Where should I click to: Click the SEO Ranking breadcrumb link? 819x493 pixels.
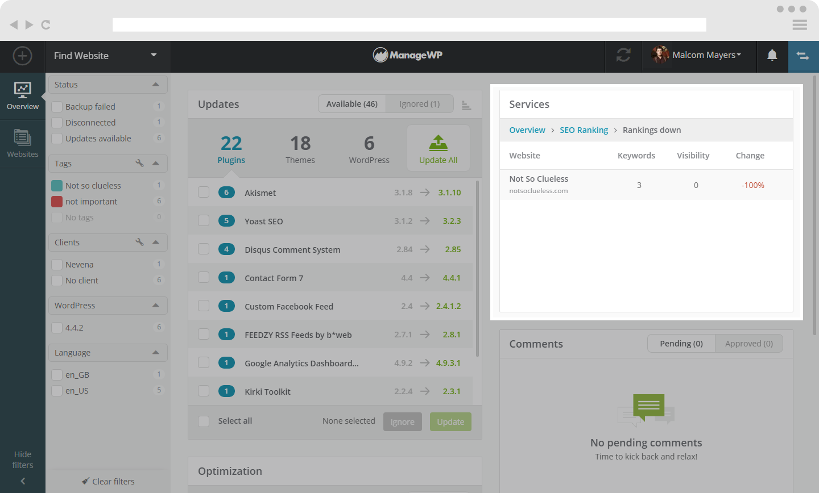(584, 130)
